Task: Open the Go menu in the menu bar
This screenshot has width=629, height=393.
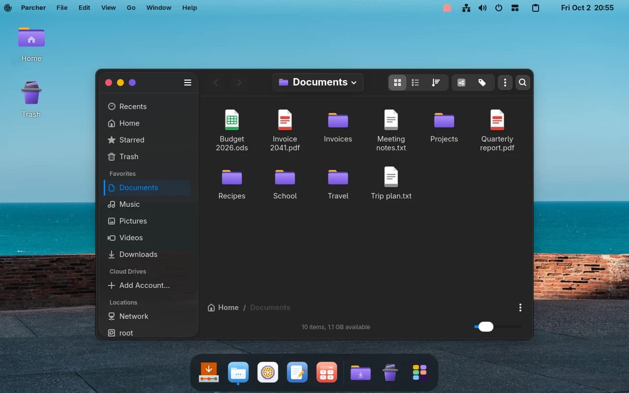Action: point(131,8)
